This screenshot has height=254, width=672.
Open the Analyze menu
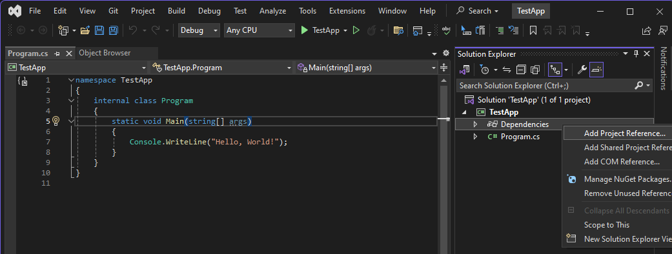272,11
